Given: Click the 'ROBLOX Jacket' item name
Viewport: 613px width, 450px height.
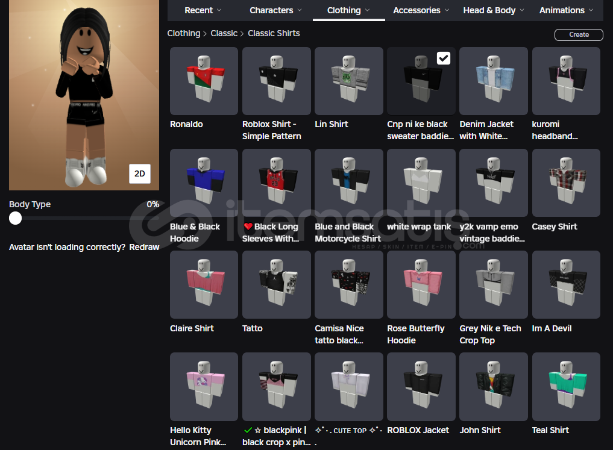Looking at the screenshot, I should (x=418, y=431).
